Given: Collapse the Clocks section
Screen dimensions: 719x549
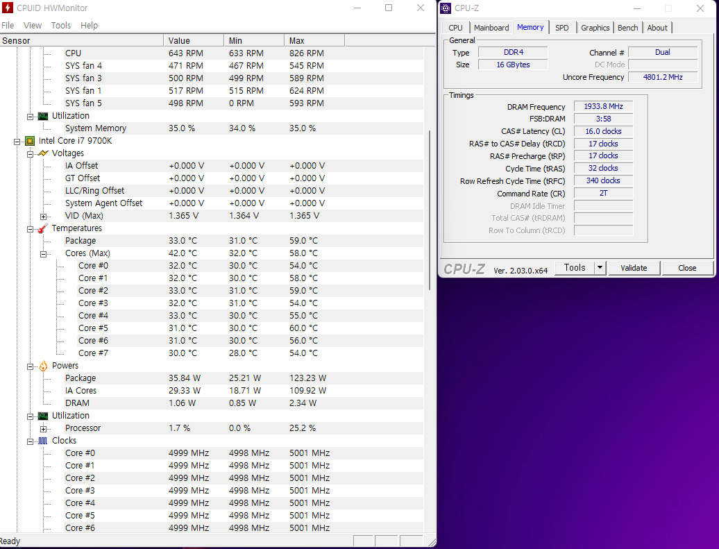Looking at the screenshot, I should (x=30, y=441).
